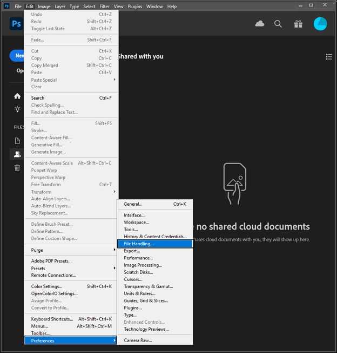Expand the Transform submenu arrow

point(114,192)
